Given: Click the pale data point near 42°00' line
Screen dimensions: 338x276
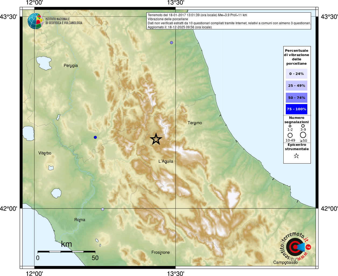Looking at the screenshot, I should click(103, 209).
